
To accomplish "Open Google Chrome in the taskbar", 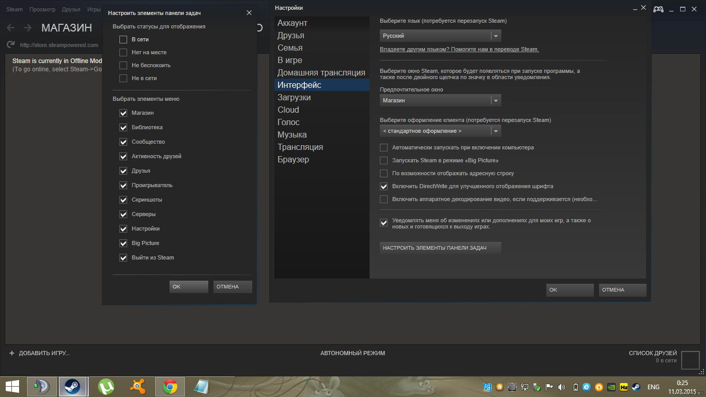I will tap(170, 387).
